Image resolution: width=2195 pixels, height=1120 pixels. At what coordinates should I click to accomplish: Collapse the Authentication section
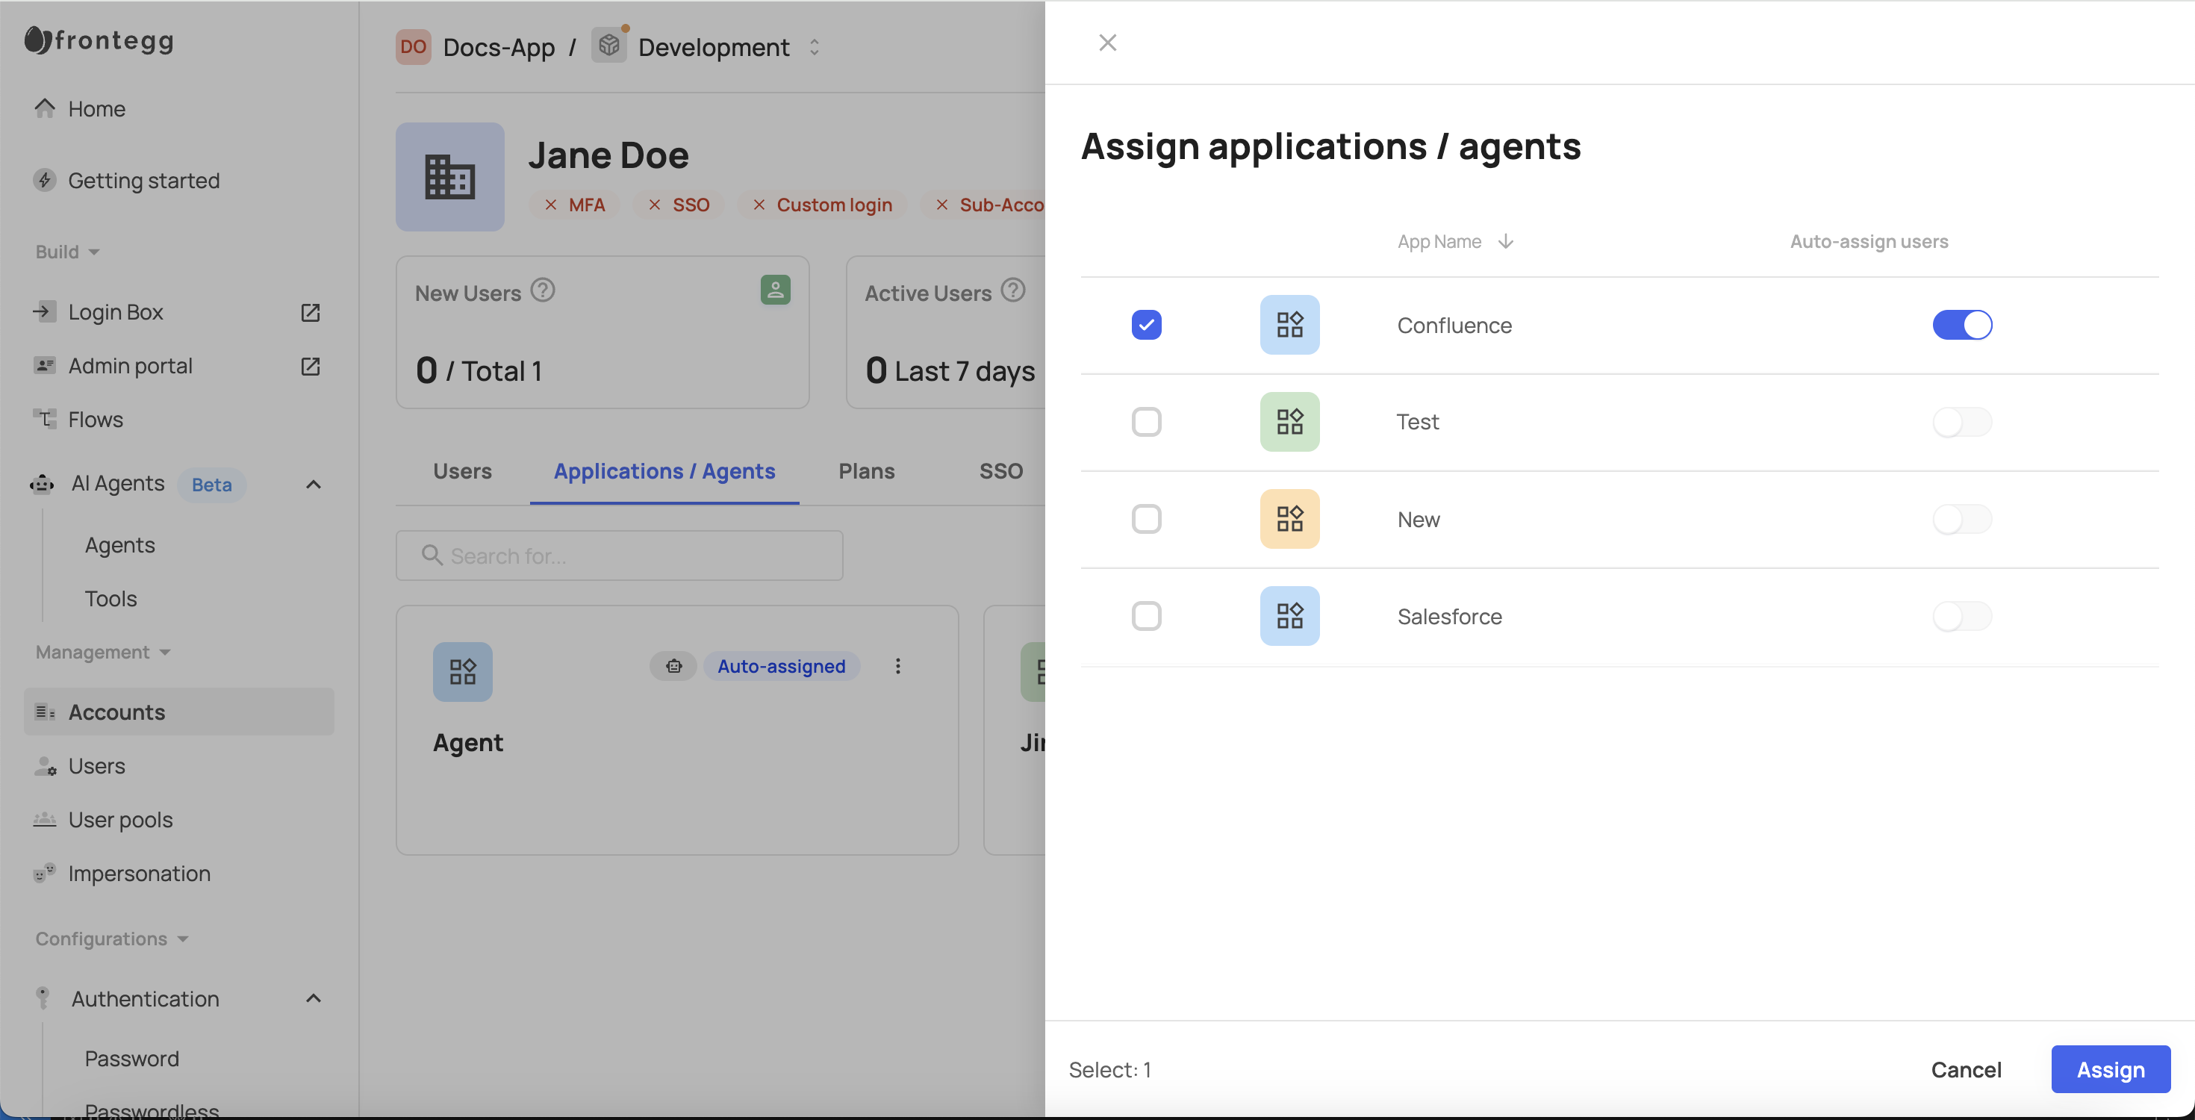[312, 998]
